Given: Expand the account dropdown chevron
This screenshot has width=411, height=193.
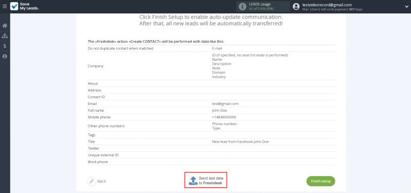Looking at the screenshot, I should (x=406, y=7).
